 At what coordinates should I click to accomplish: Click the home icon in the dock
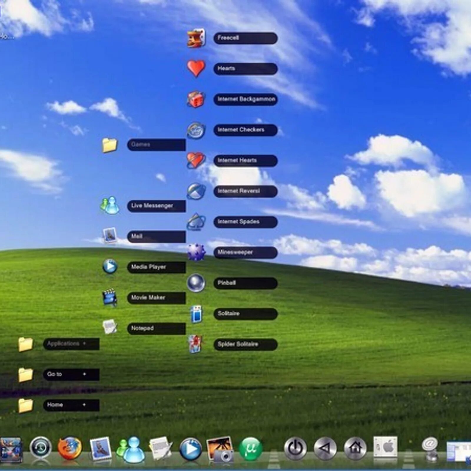point(355,448)
